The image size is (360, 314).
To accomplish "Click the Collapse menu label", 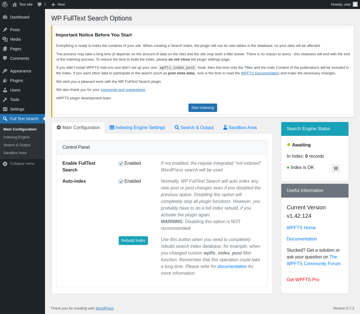I will 22,164.
